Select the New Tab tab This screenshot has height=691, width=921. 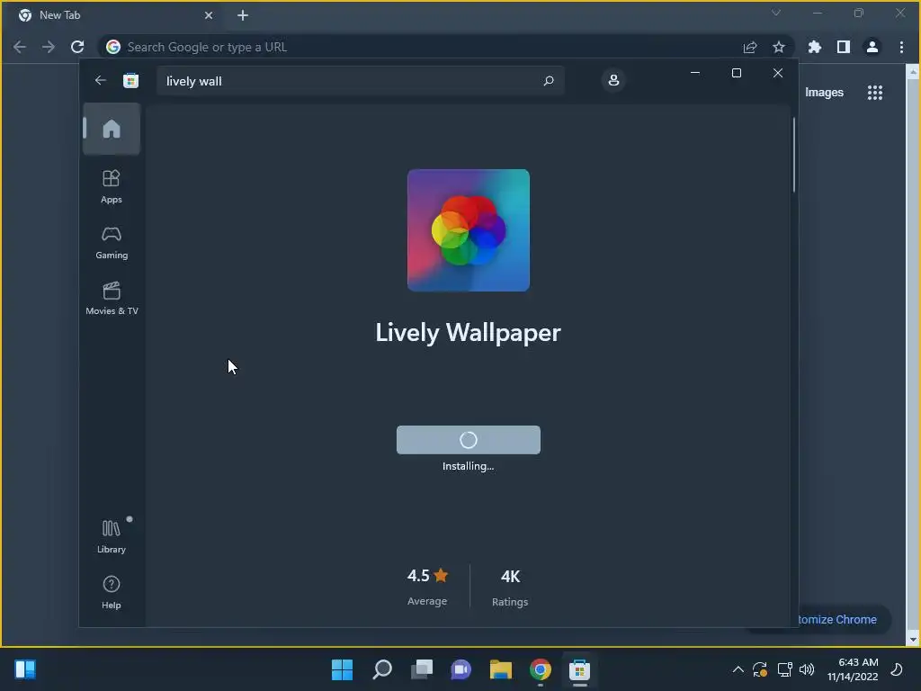coord(115,15)
